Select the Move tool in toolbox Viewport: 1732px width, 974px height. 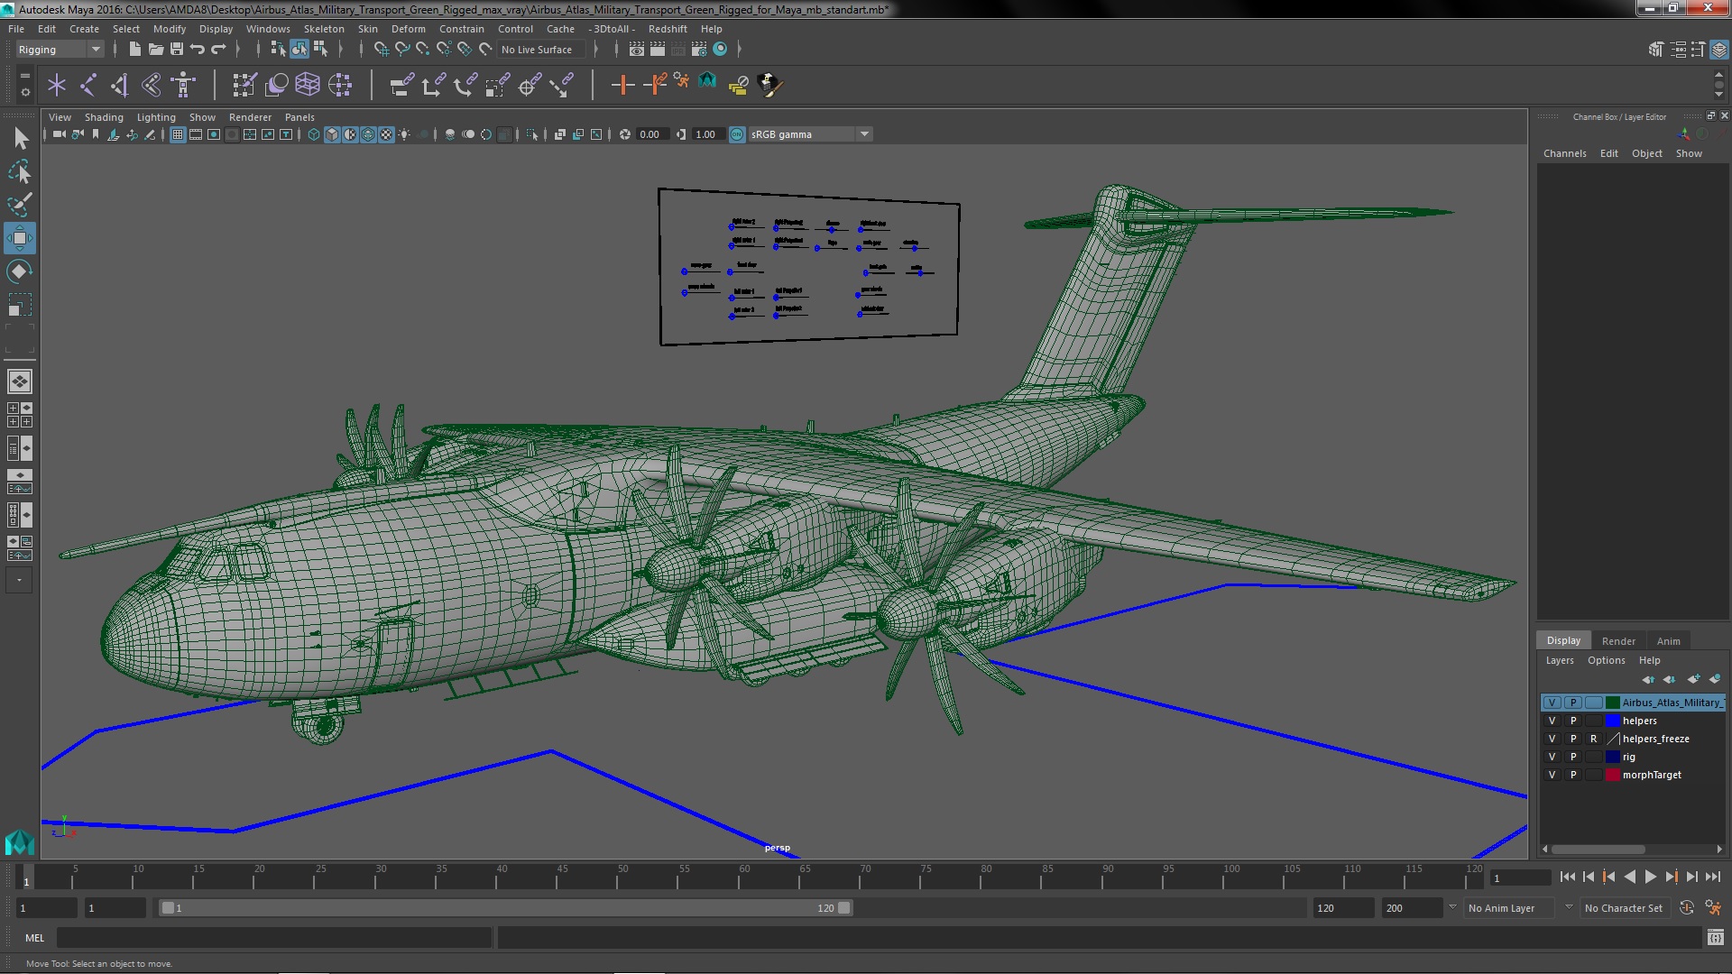(19, 238)
